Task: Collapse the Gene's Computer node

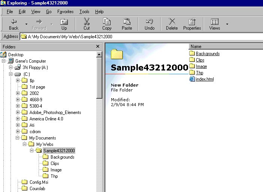Action: [x=3, y=61]
